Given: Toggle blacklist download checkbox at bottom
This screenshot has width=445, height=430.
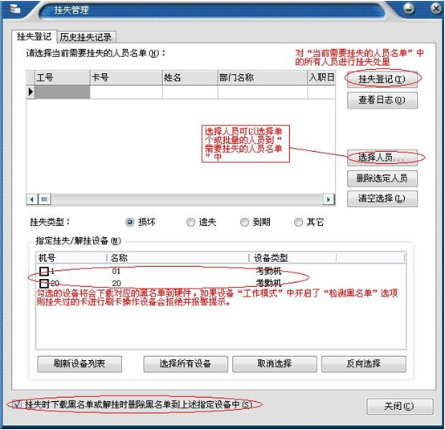Looking at the screenshot, I should point(17,403).
